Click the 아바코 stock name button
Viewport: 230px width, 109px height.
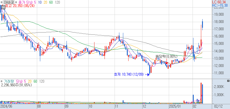pos(9,2)
